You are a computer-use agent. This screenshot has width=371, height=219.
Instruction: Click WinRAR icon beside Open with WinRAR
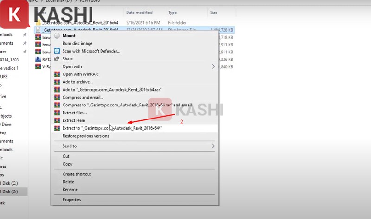(x=57, y=74)
